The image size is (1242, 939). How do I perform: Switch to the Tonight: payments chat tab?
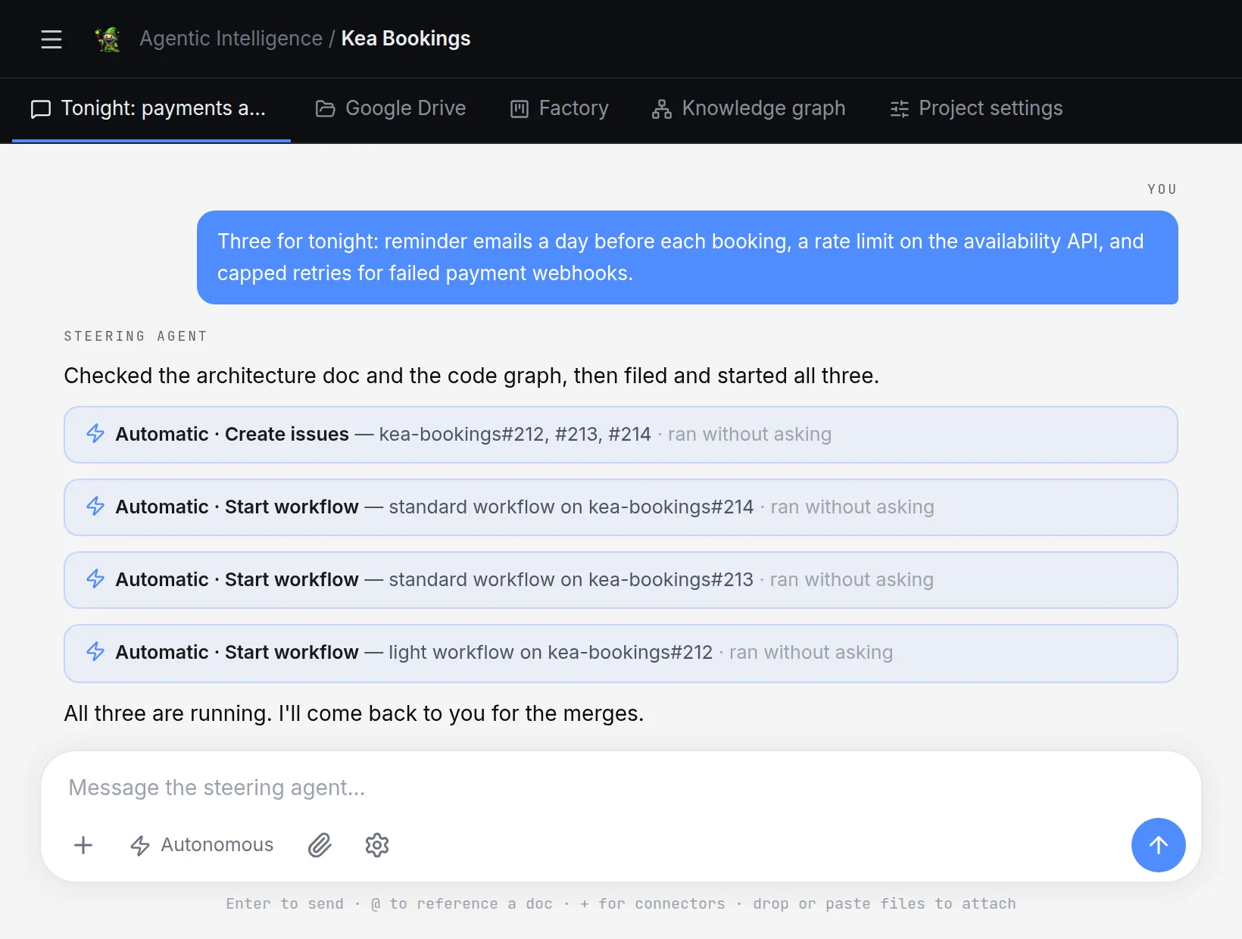click(151, 108)
